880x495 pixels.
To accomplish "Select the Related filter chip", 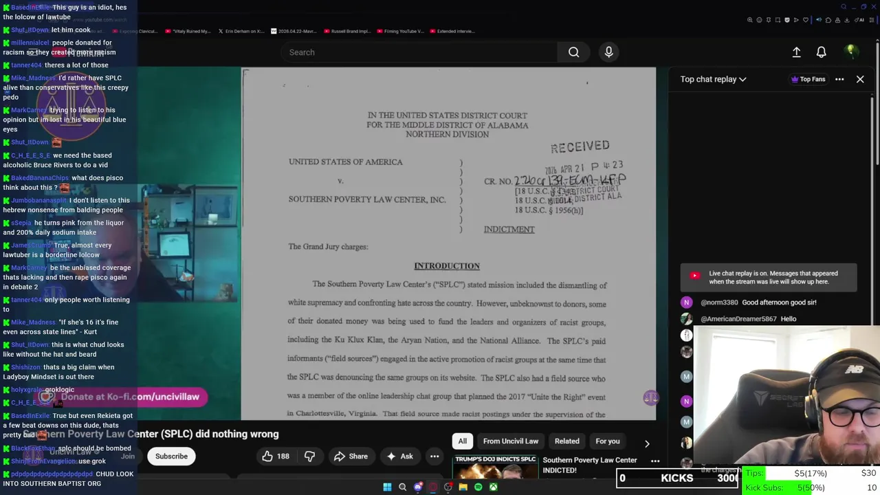I will (567, 441).
